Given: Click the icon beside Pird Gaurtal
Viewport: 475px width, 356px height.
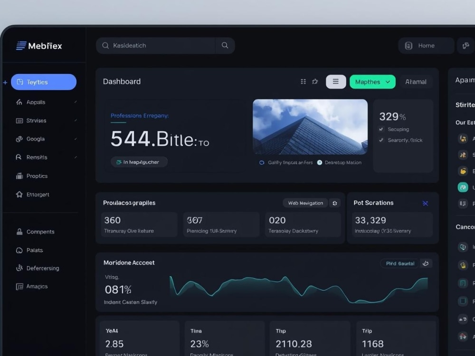Looking at the screenshot, I should [426, 263].
